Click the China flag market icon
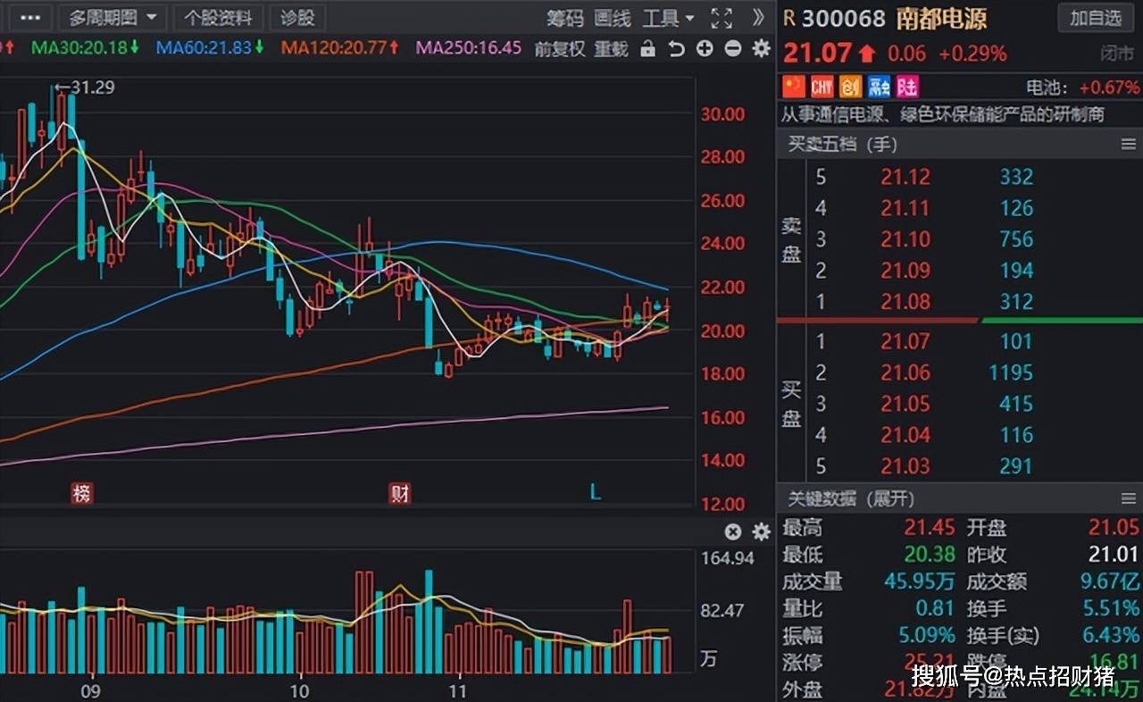Viewport: 1143px width, 702px height. click(794, 87)
